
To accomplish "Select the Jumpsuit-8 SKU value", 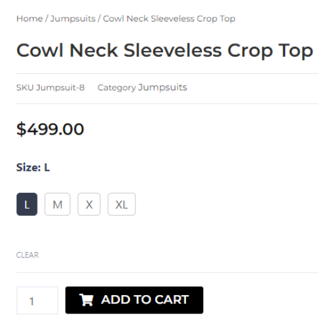I will [x=60, y=88].
